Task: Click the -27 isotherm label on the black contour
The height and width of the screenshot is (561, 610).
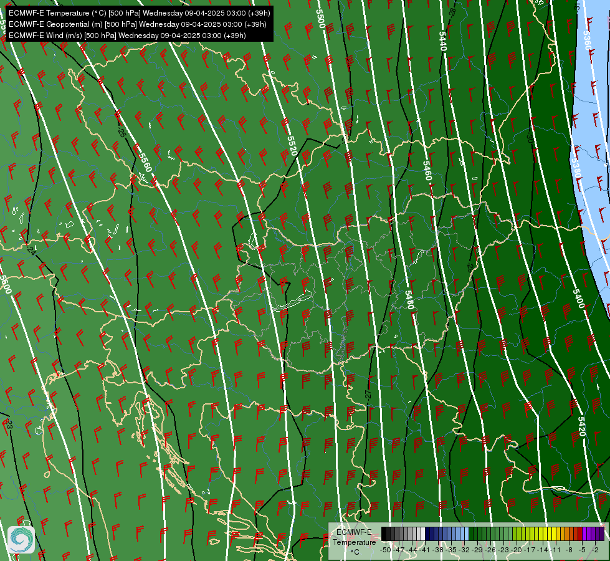Action: click(368, 394)
